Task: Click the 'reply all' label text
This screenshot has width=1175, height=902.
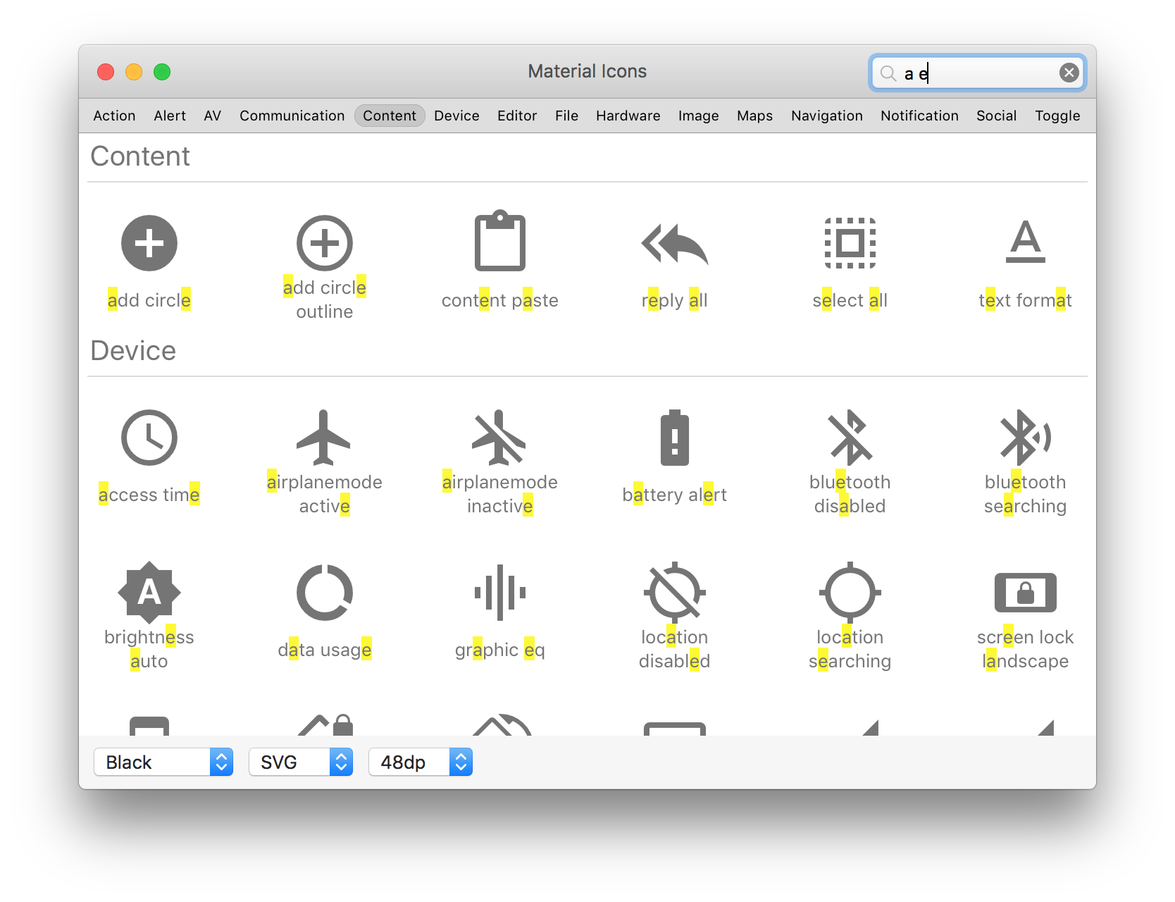Action: (675, 300)
